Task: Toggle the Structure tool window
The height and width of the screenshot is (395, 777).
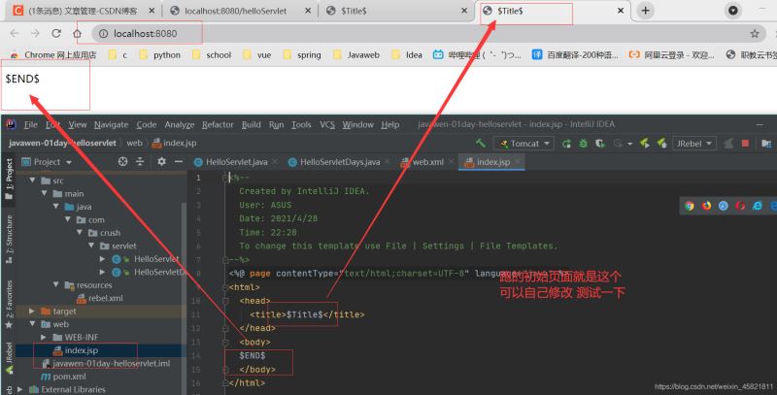Action: [x=9, y=239]
